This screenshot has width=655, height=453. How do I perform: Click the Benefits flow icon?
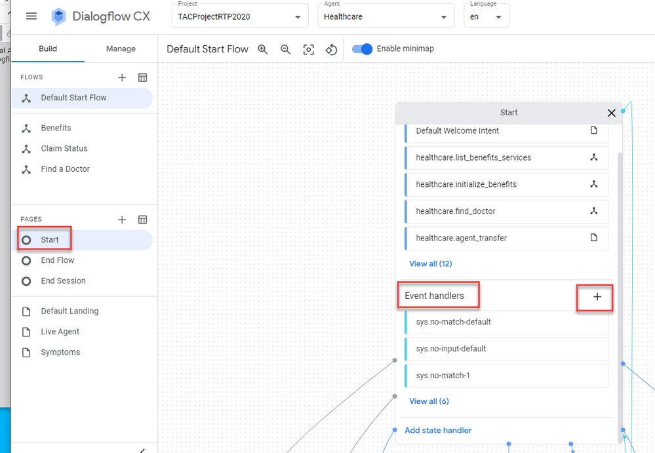[x=26, y=128]
